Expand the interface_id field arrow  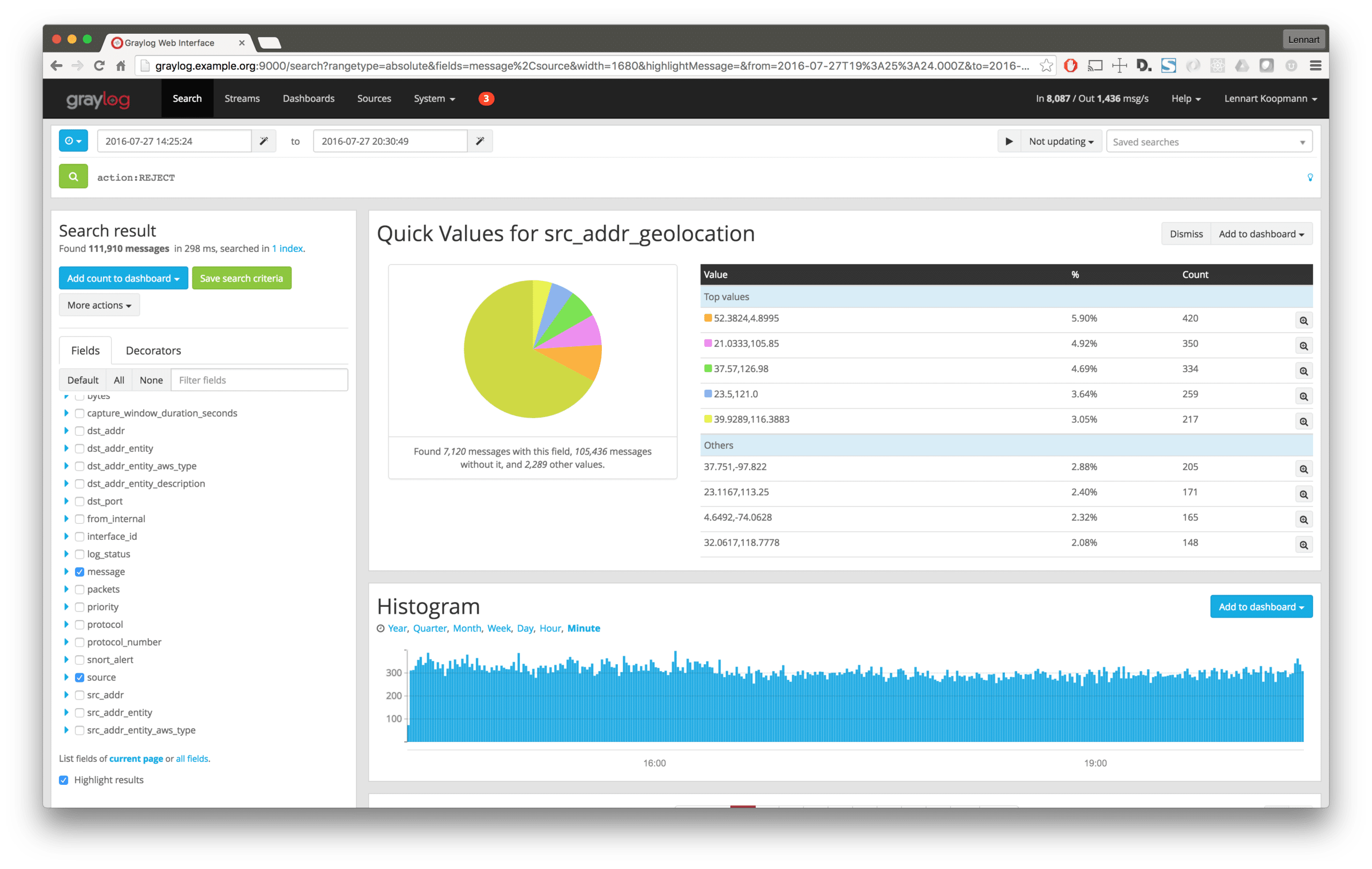pos(66,536)
